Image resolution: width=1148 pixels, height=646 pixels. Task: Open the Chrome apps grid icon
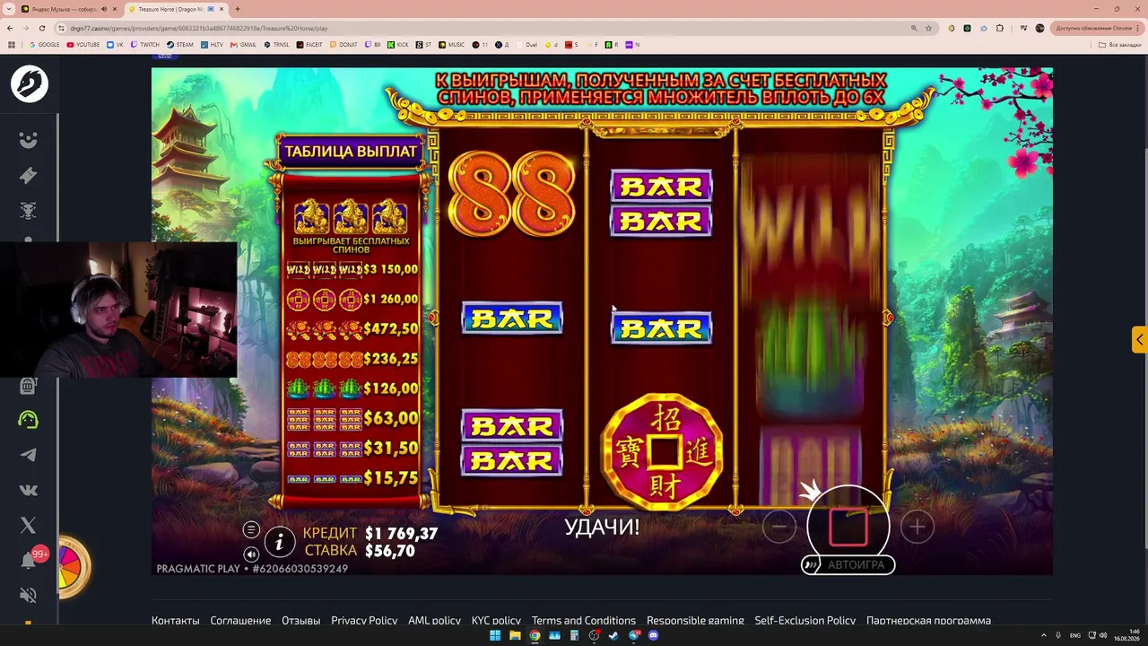point(12,44)
